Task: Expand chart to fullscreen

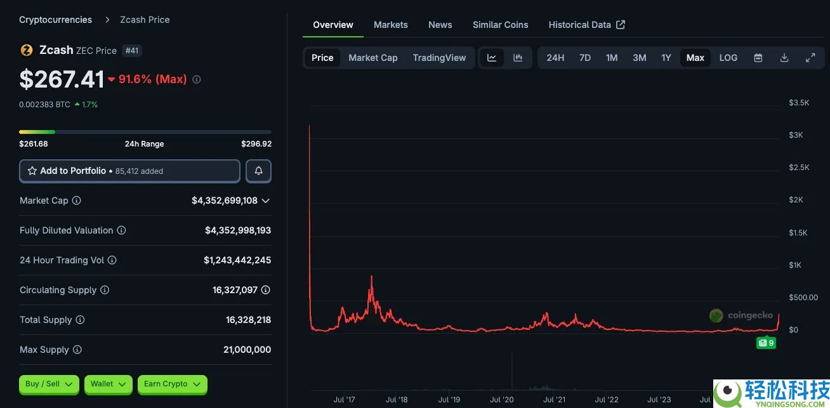Action: (810, 58)
